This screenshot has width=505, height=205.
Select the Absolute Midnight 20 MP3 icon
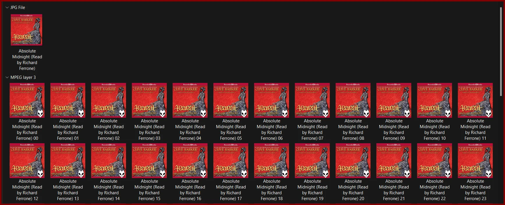(x=353, y=161)
